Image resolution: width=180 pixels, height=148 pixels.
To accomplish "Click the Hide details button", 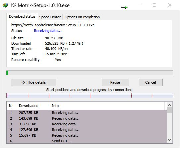I will [x=33, y=82].
